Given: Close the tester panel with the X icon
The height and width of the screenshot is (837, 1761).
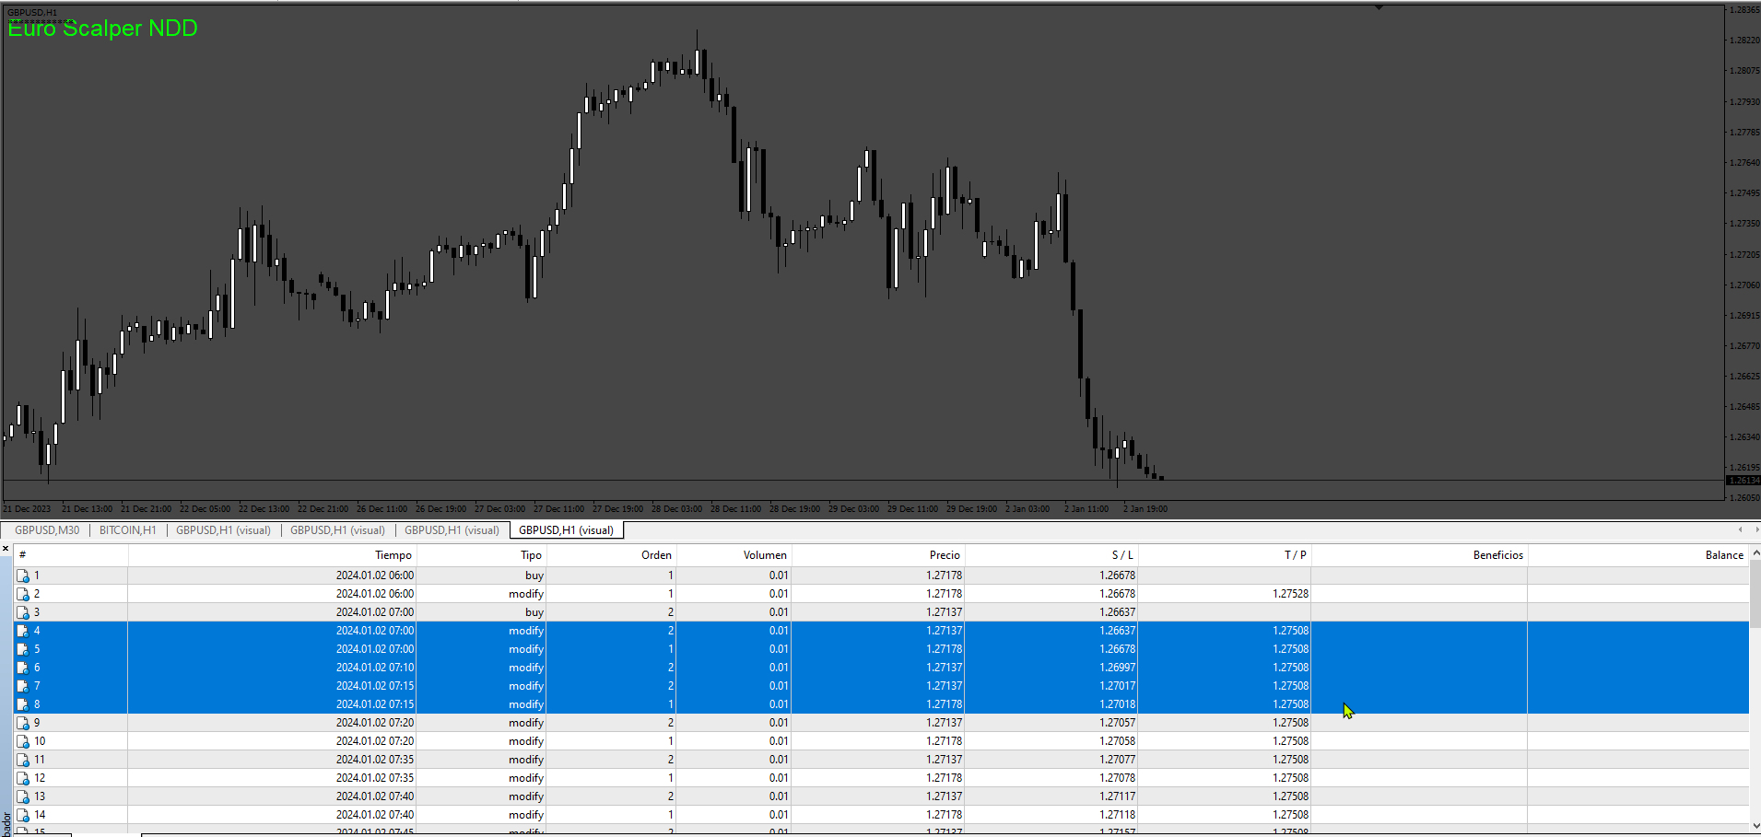Looking at the screenshot, I should pos(6,549).
